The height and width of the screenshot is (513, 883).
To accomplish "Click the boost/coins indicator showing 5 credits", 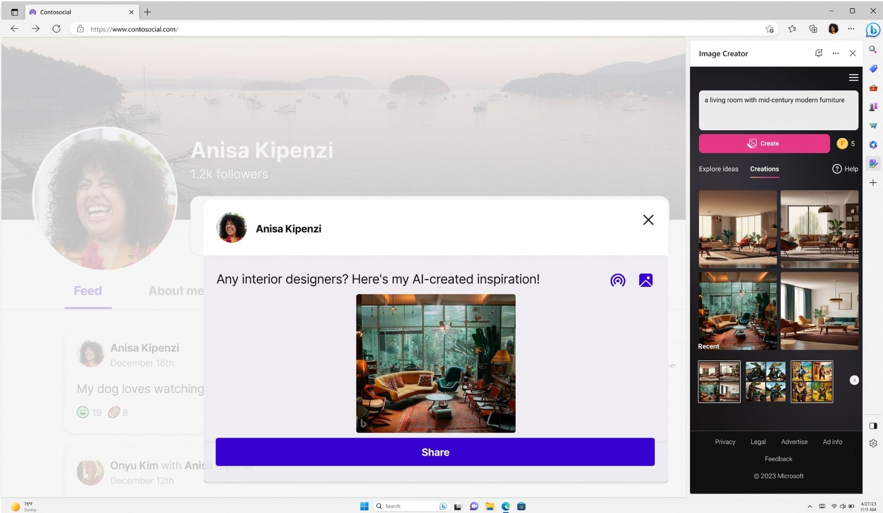I will pos(846,143).
